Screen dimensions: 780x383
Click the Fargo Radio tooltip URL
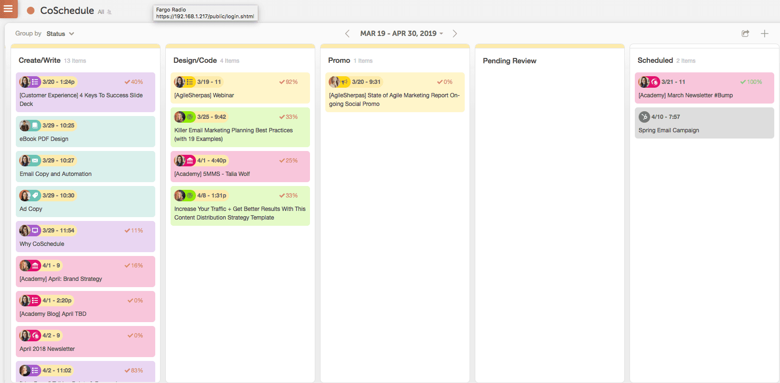pos(205,16)
